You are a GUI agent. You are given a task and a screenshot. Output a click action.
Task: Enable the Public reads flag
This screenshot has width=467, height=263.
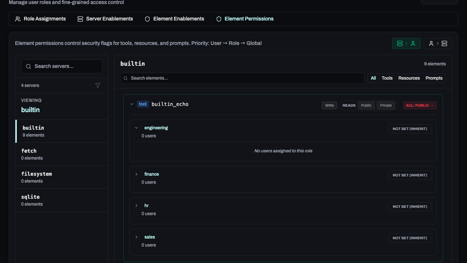(366, 105)
